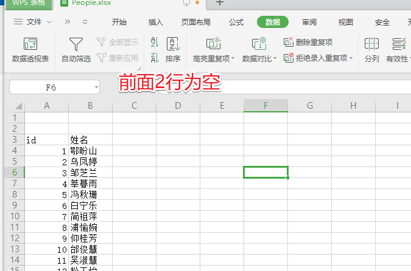Click the 数据透视表 pivot table icon
Image resolution: width=411 pixels, height=271 pixels.
pos(30,44)
